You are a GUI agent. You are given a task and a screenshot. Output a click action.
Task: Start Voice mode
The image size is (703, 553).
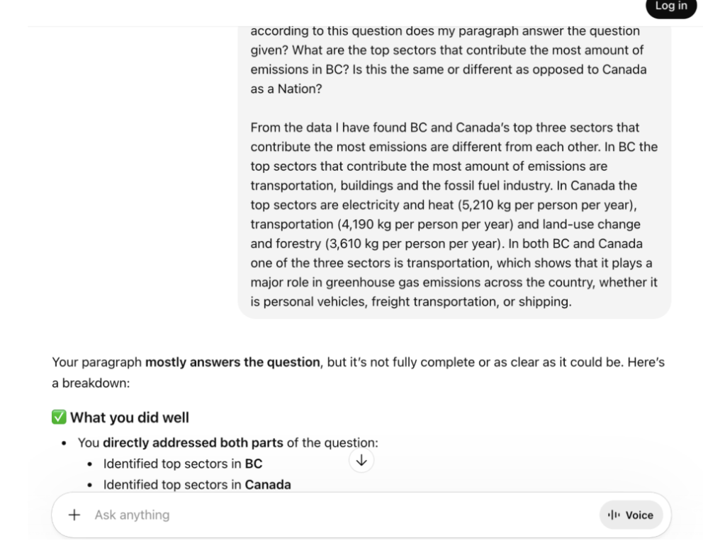pyautogui.click(x=631, y=515)
